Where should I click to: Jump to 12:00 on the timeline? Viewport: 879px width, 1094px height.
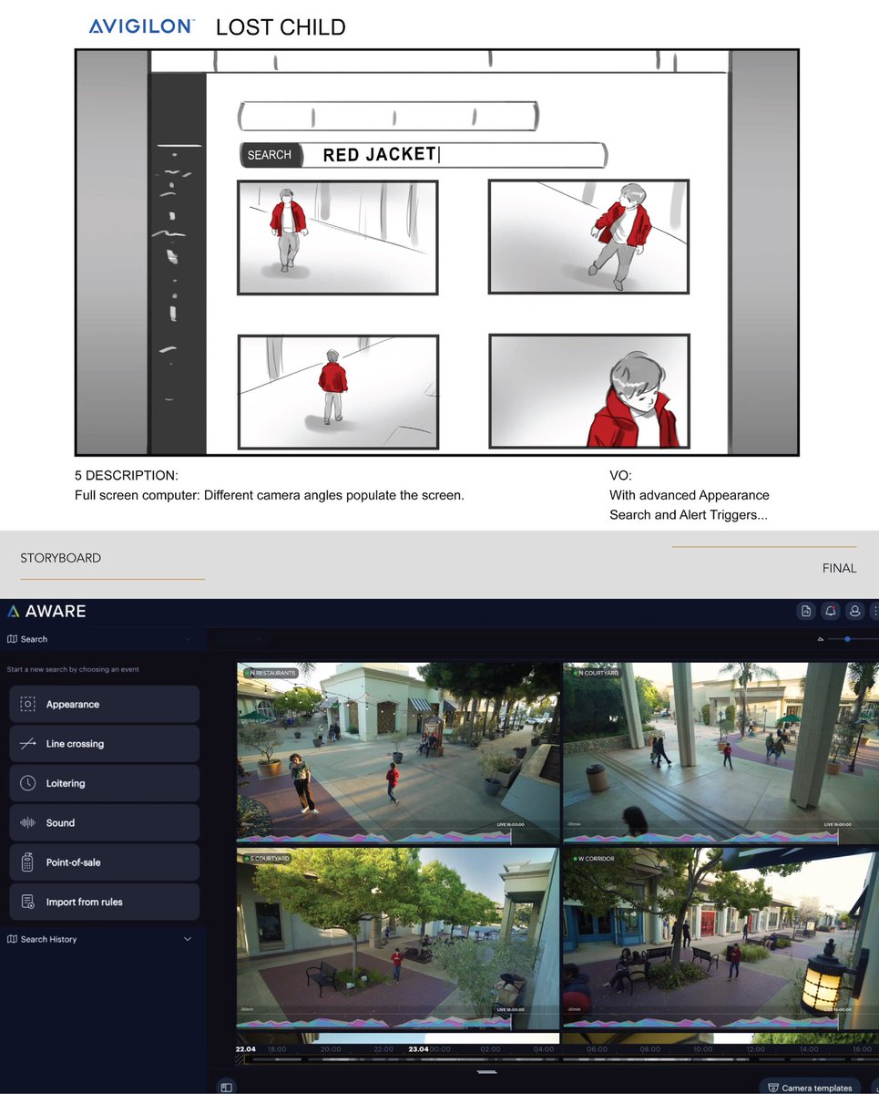(755, 1049)
